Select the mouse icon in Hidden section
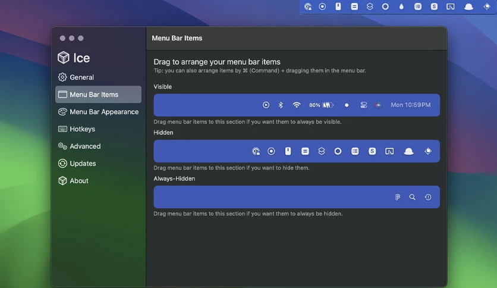The height and width of the screenshot is (288, 497). (288, 151)
